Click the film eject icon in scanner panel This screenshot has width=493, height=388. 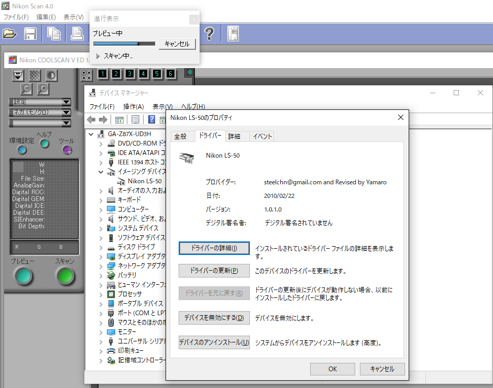(x=18, y=75)
